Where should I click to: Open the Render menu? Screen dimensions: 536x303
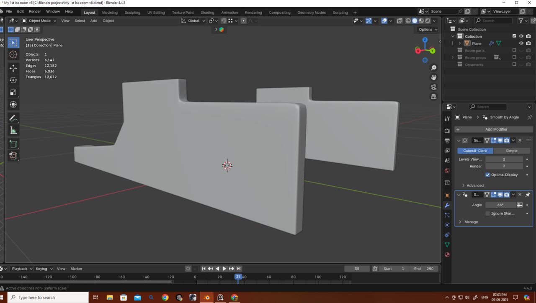tap(35, 12)
